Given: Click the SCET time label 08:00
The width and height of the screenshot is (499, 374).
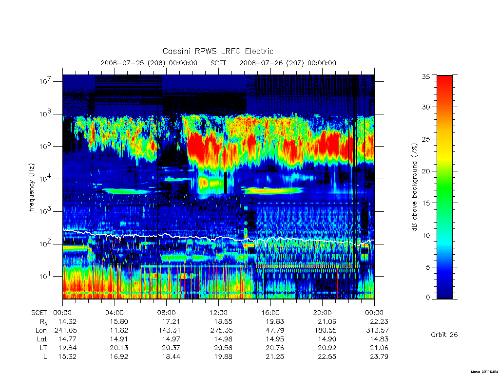Looking at the screenshot, I should 166,313.
